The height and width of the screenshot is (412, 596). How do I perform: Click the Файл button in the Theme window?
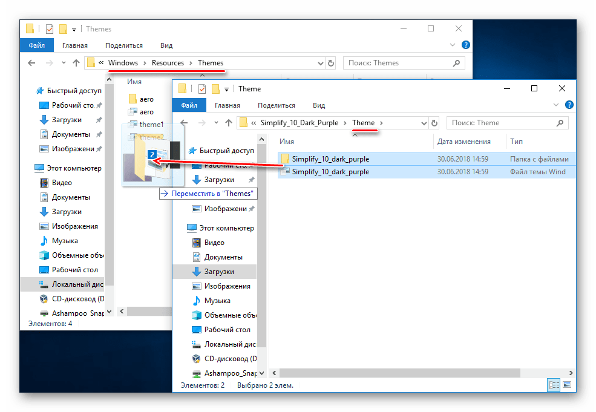click(189, 105)
